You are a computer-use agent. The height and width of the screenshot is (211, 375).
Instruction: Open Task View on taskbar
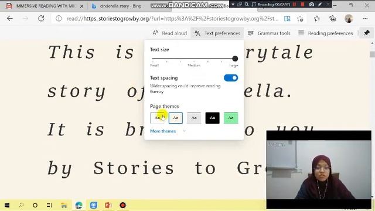[x=49, y=205]
